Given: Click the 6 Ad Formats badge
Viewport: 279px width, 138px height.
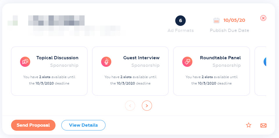Looking at the screenshot, I should (x=180, y=21).
